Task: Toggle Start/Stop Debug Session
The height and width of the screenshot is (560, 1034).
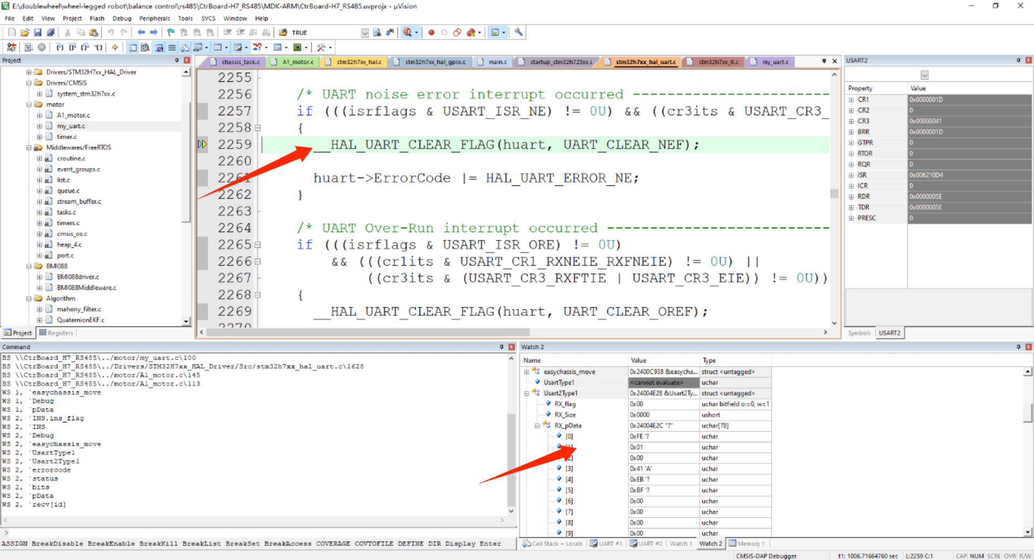Action: click(x=408, y=32)
